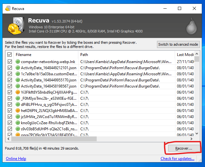
Task: Click the vertical scrollbar down arrow
Action: [x=197, y=133]
